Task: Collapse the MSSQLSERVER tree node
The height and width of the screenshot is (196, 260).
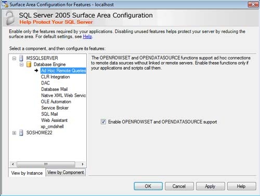Action: point(14,59)
